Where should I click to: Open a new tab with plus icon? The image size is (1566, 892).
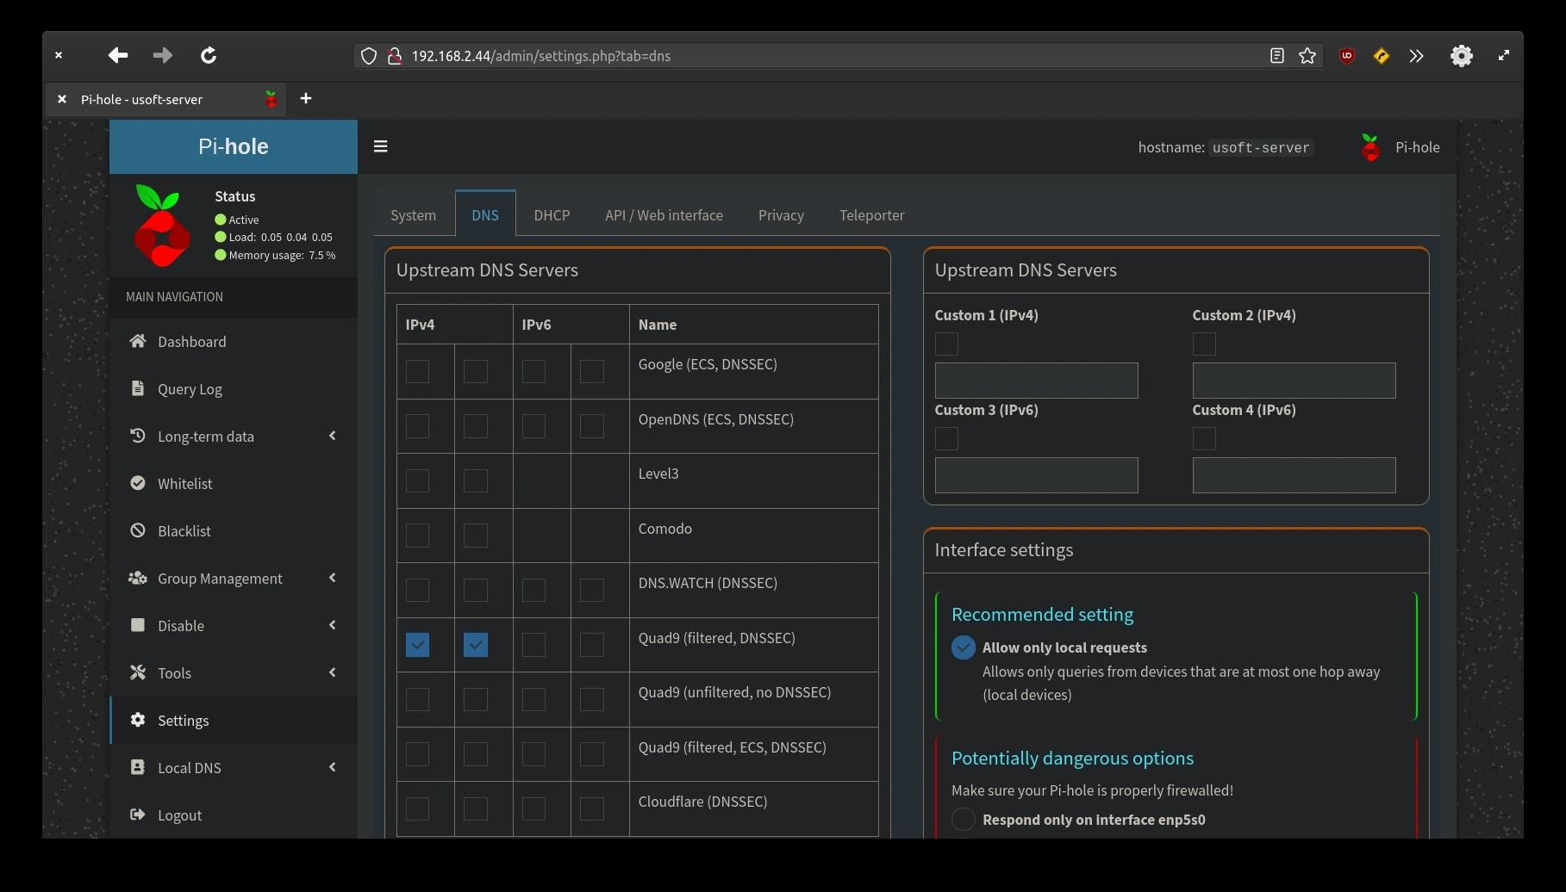pyautogui.click(x=306, y=98)
